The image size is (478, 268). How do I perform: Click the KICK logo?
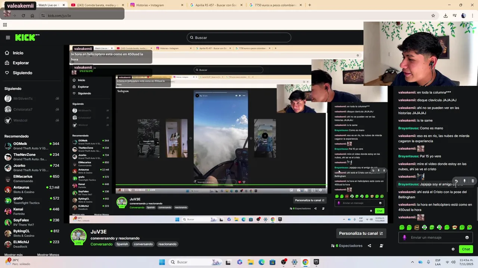point(27,38)
